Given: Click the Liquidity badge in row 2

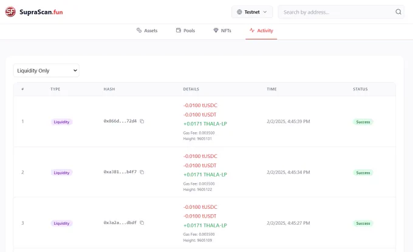Looking at the screenshot, I should point(61,172).
